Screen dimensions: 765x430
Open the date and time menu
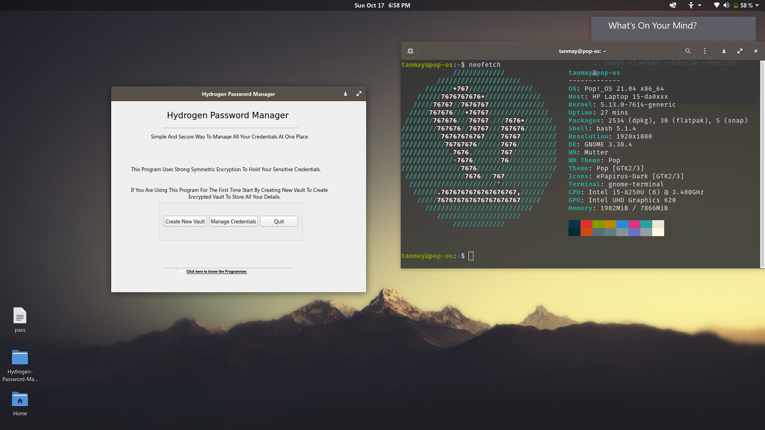tap(382, 6)
